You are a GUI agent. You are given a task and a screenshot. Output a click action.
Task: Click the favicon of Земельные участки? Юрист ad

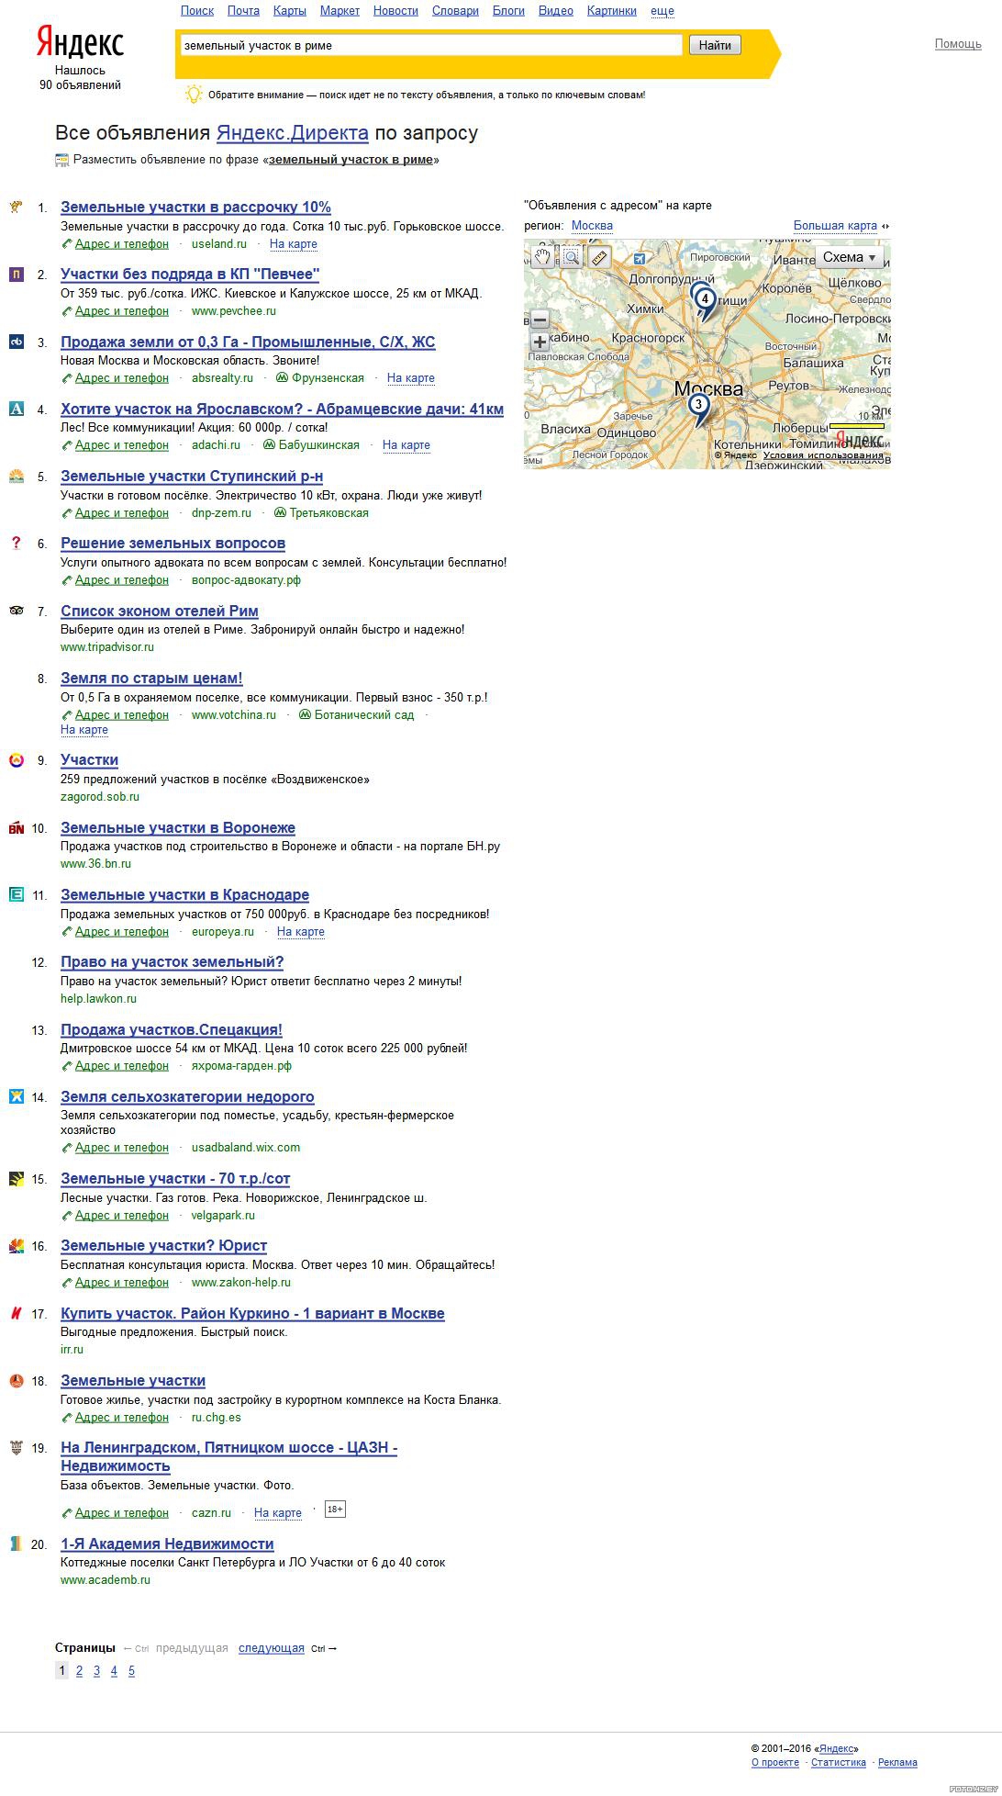17,1246
